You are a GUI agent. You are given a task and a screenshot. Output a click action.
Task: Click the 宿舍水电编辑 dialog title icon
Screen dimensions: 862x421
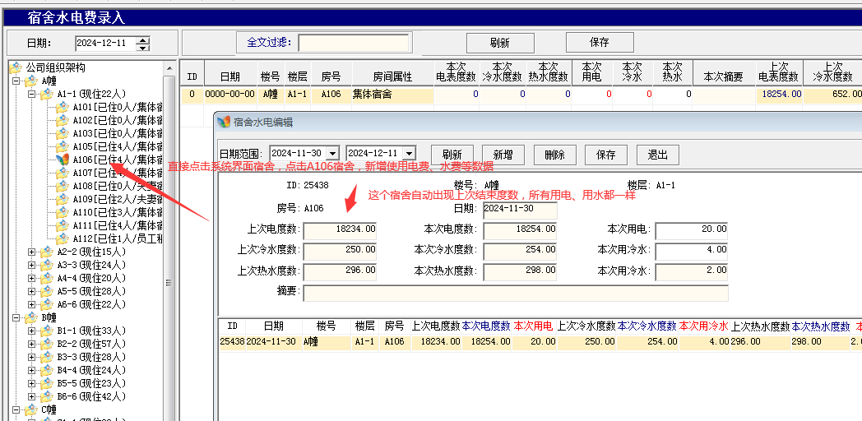click(x=223, y=123)
